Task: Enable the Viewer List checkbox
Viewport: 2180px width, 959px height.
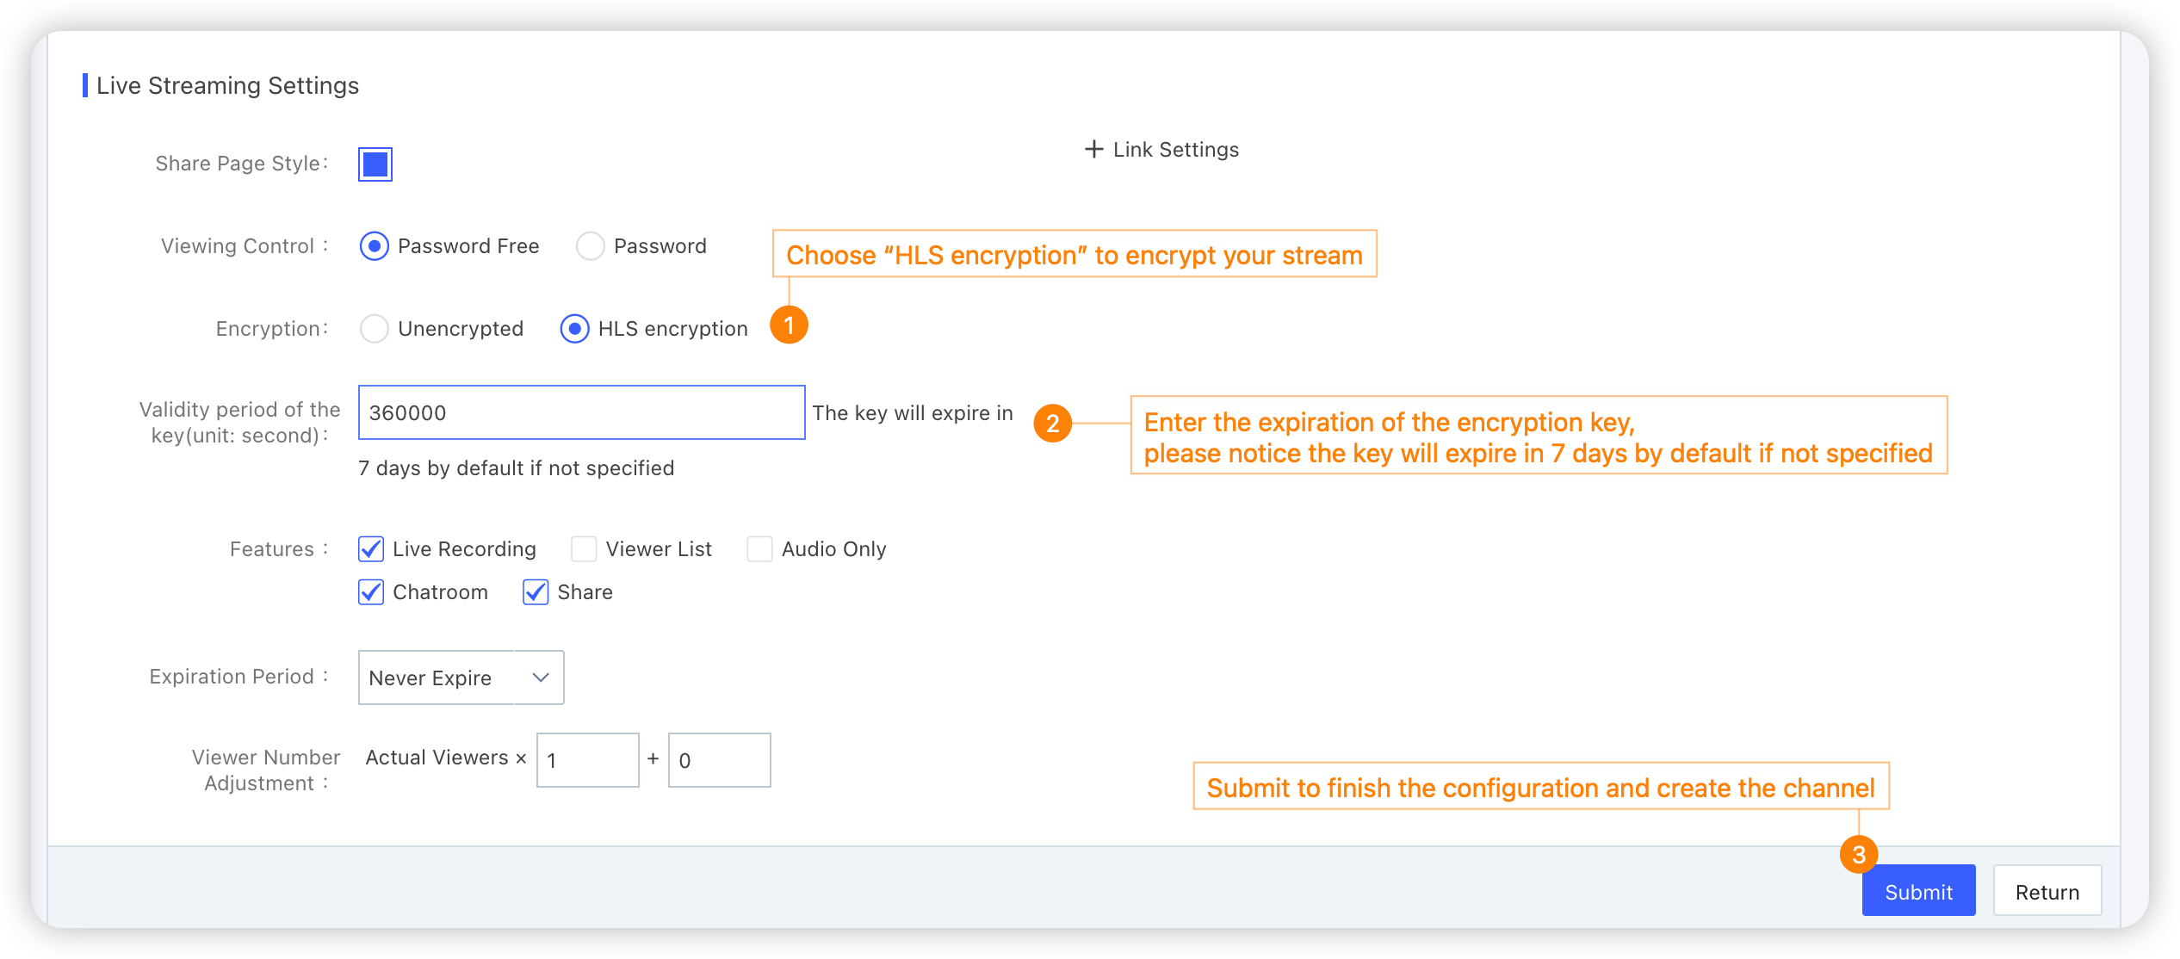Action: coord(584,548)
